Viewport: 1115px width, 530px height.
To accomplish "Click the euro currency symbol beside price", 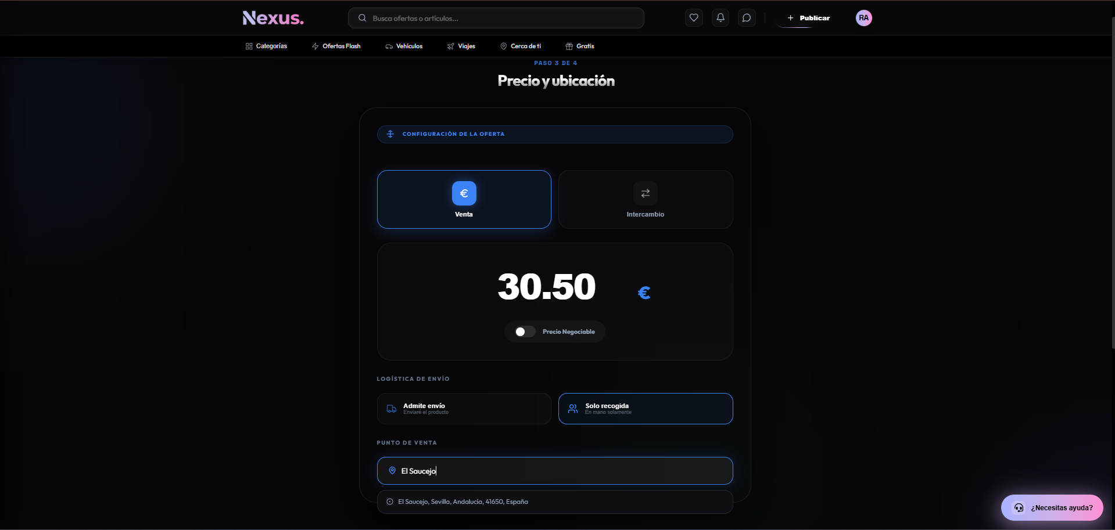I will coord(644,293).
